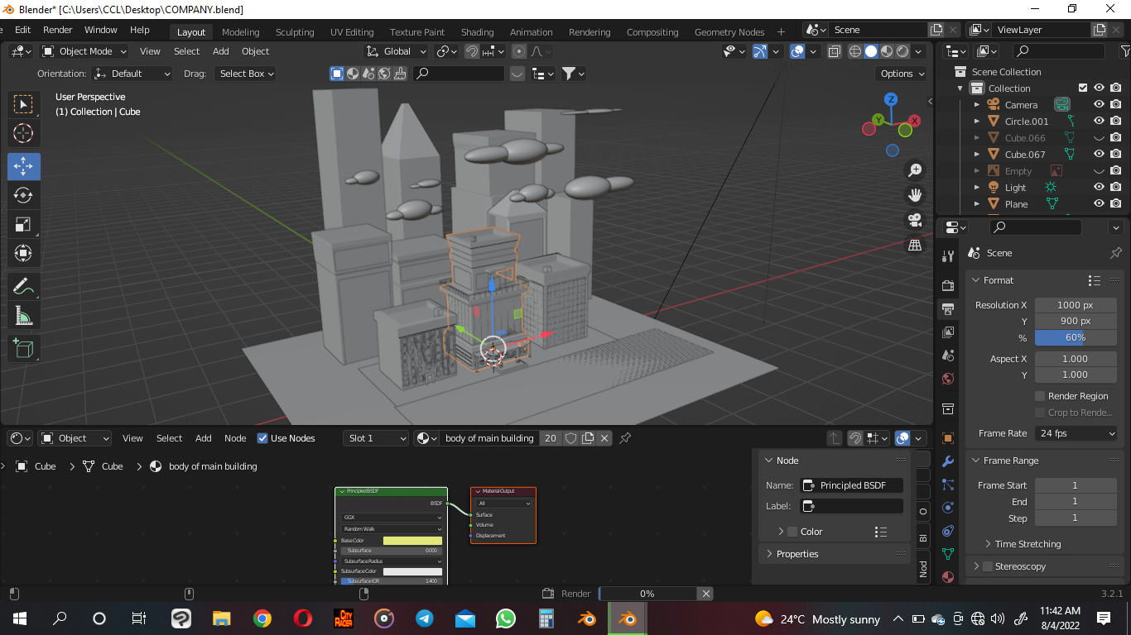Open the Material properties tab
Viewport: 1131px width, 635px height.
948,577
